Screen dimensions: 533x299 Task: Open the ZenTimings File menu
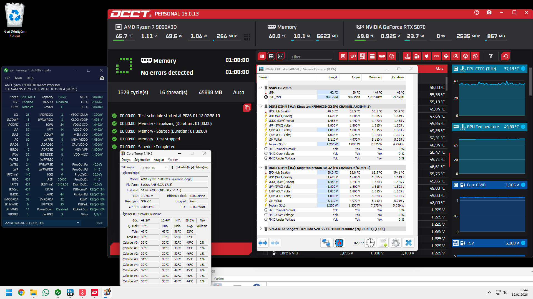(8, 78)
